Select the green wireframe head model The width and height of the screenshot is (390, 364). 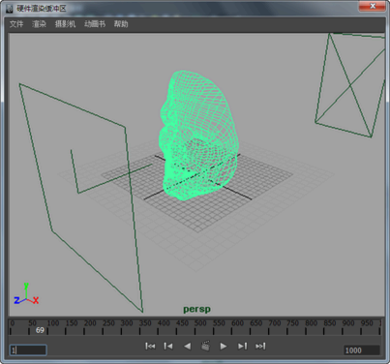(x=199, y=136)
